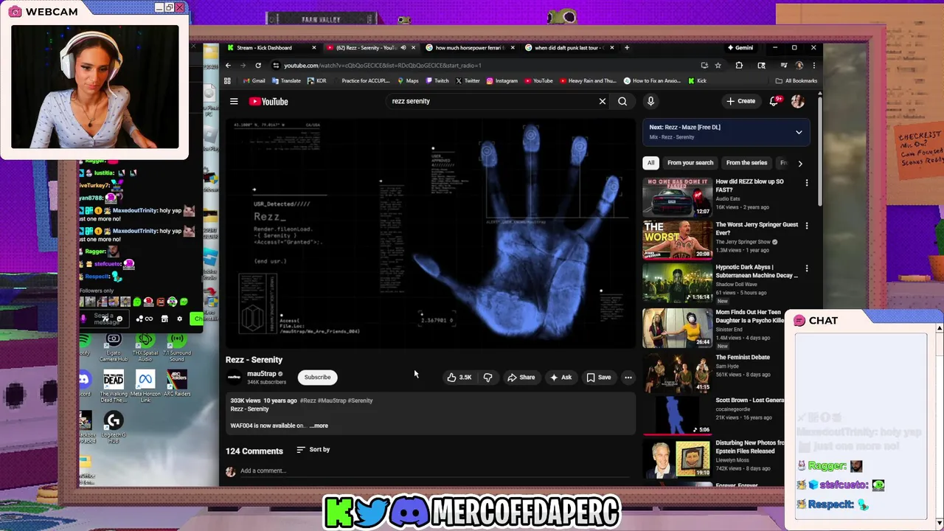The image size is (944, 531).
Task: Subscribe to the mau5trap channel
Action: coord(317,377)
